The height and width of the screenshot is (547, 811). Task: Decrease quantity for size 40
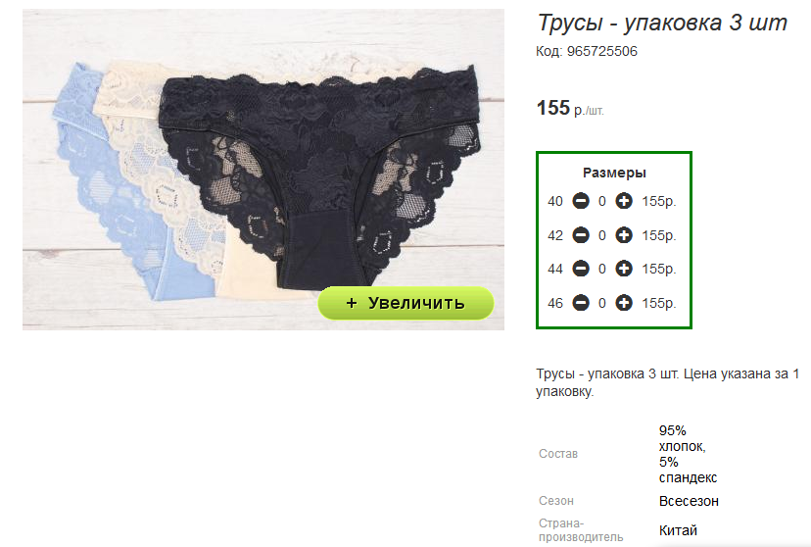click(580, 201)
